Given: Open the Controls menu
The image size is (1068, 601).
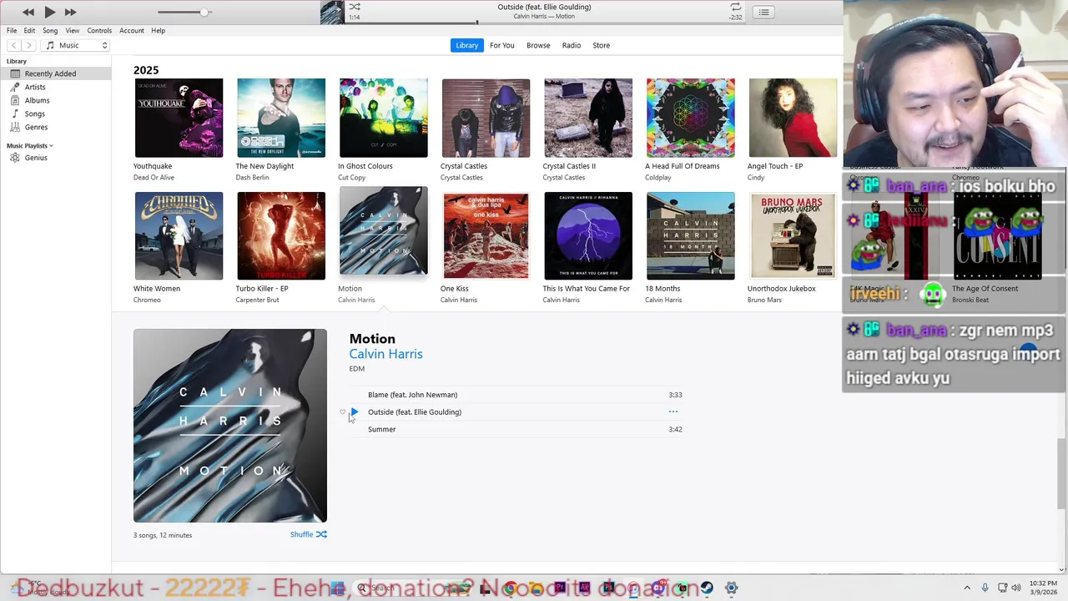Looking at the screenshot, I should (x=99, y=30).
